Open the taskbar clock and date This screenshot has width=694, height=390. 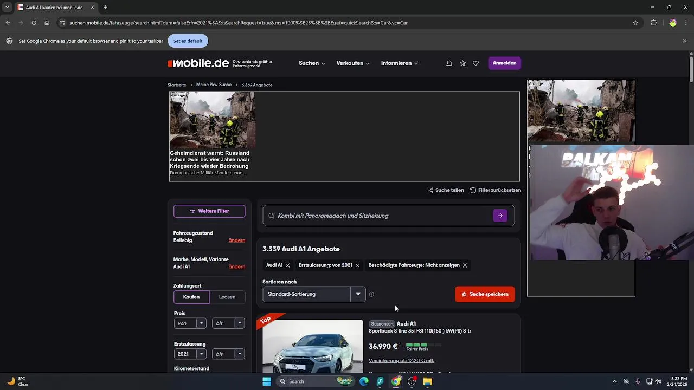tap(678, 381)
